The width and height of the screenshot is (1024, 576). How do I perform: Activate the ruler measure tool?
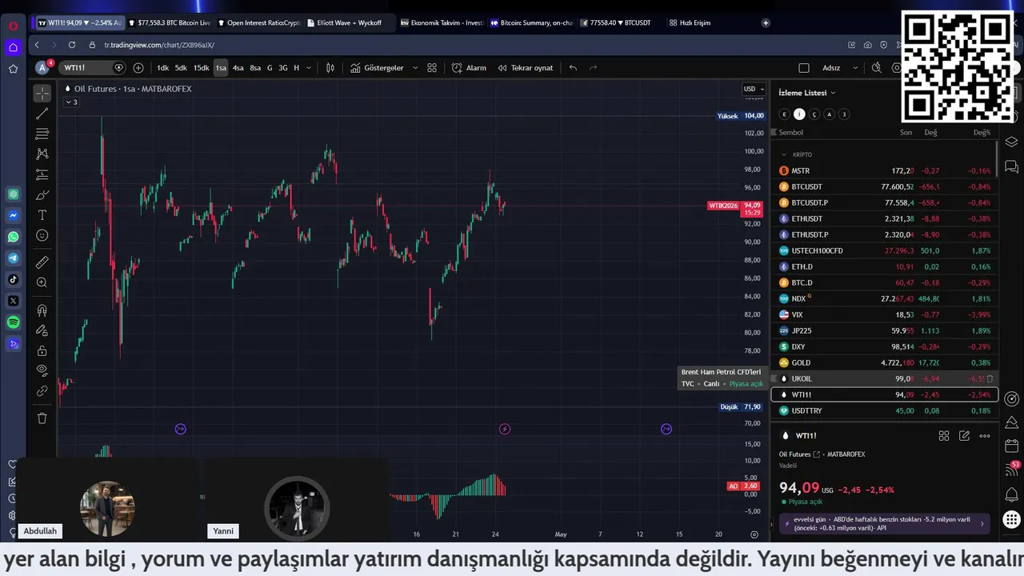(x=42, y=262)
